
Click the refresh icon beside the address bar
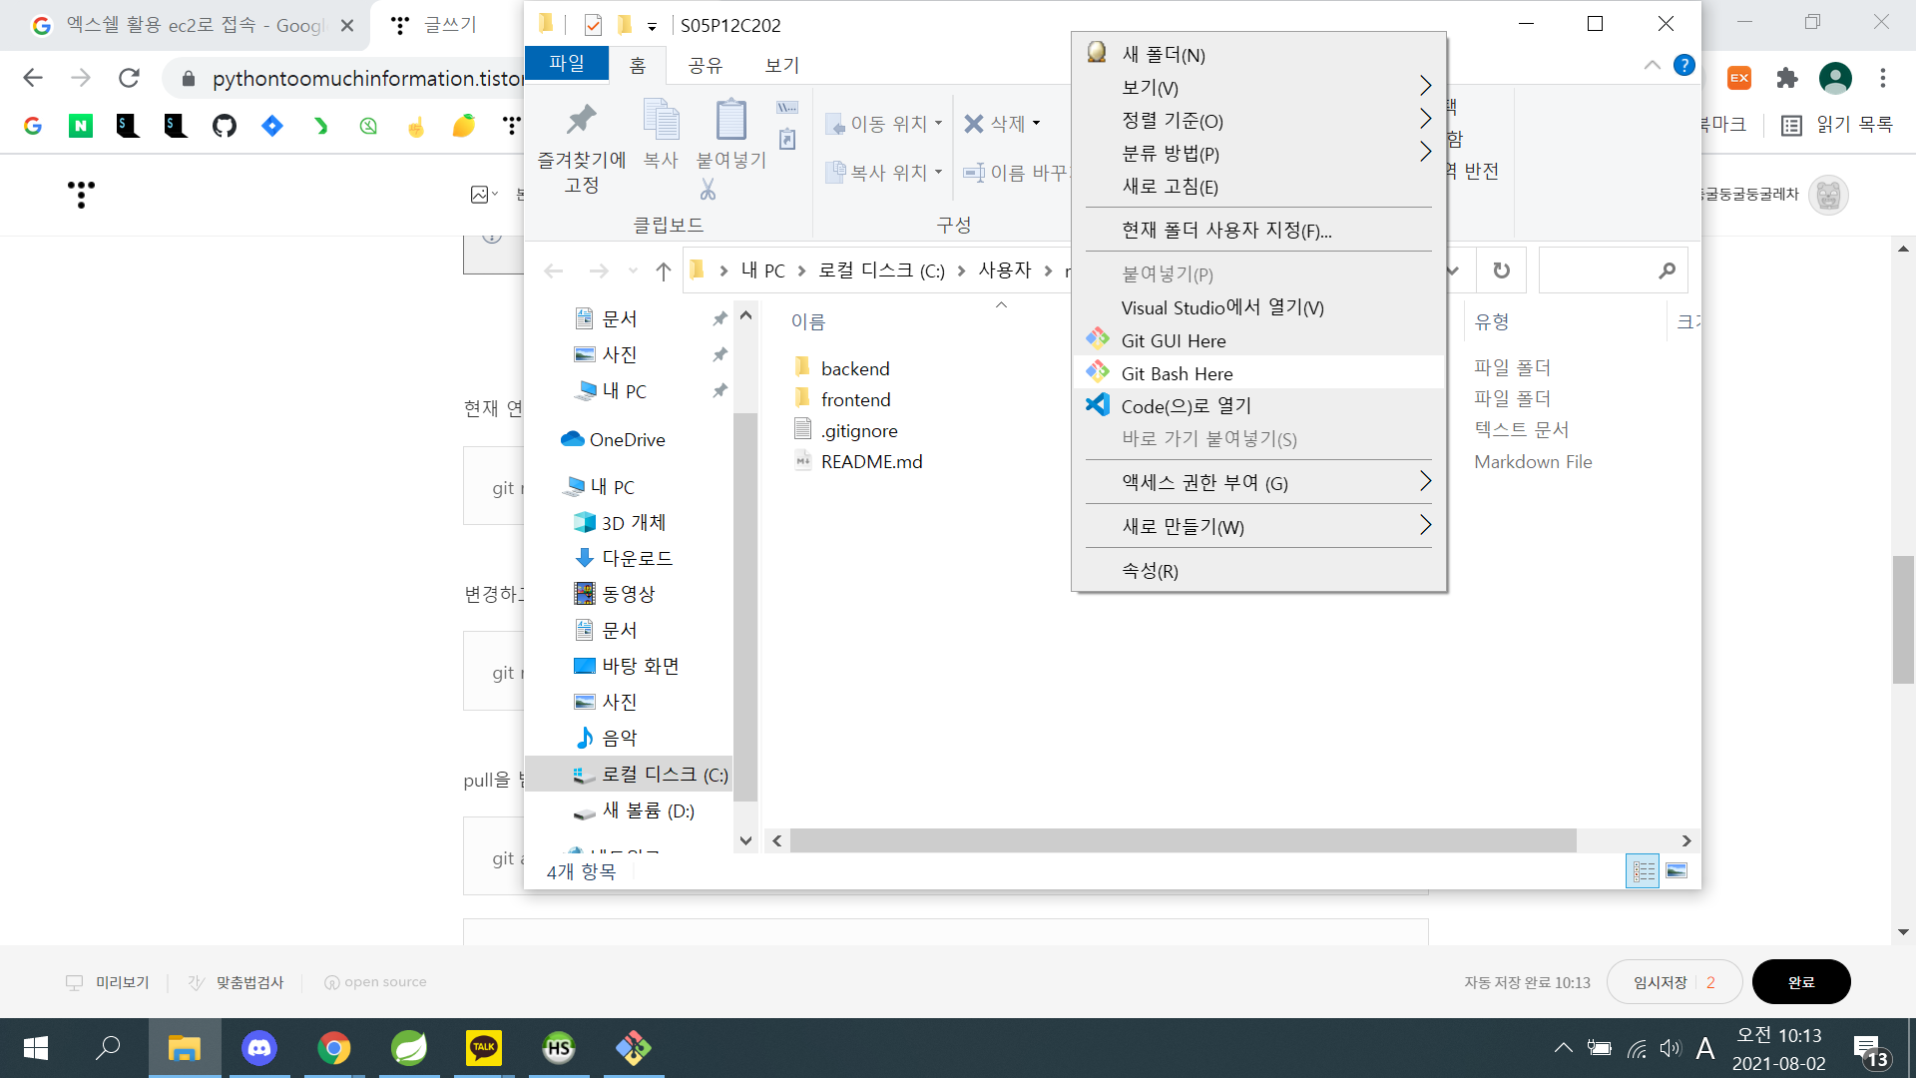pos(1501,270)
